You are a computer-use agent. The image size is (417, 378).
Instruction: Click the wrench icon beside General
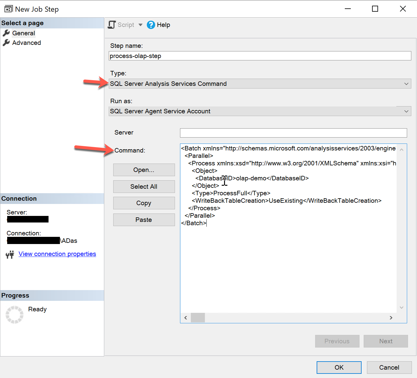[6, 33]
